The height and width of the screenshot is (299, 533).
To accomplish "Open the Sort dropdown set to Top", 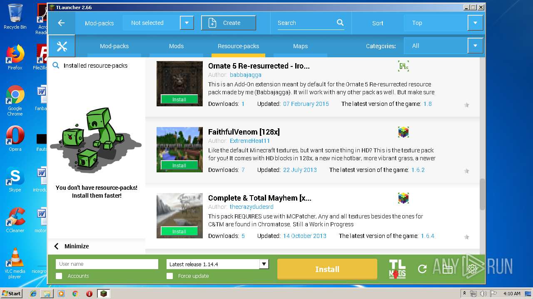I will (475, 23).
